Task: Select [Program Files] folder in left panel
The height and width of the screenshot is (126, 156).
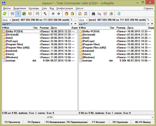Action: [x=40, y=44]
